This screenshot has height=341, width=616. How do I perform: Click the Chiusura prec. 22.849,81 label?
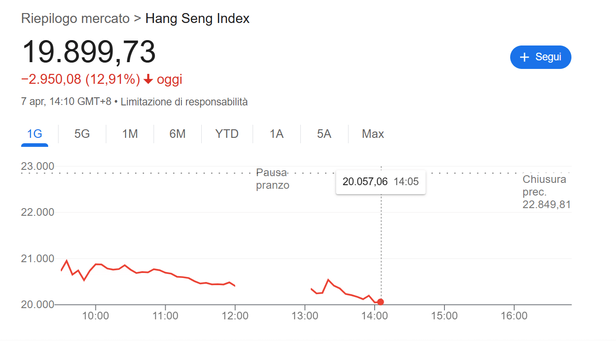click(546, 192)
